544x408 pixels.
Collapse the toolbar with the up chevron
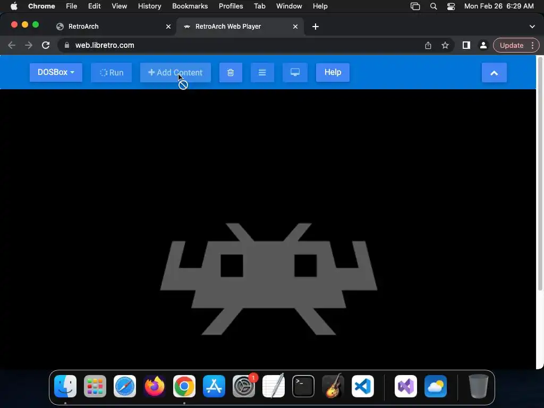pyautogui.click(x=494, y=73)
